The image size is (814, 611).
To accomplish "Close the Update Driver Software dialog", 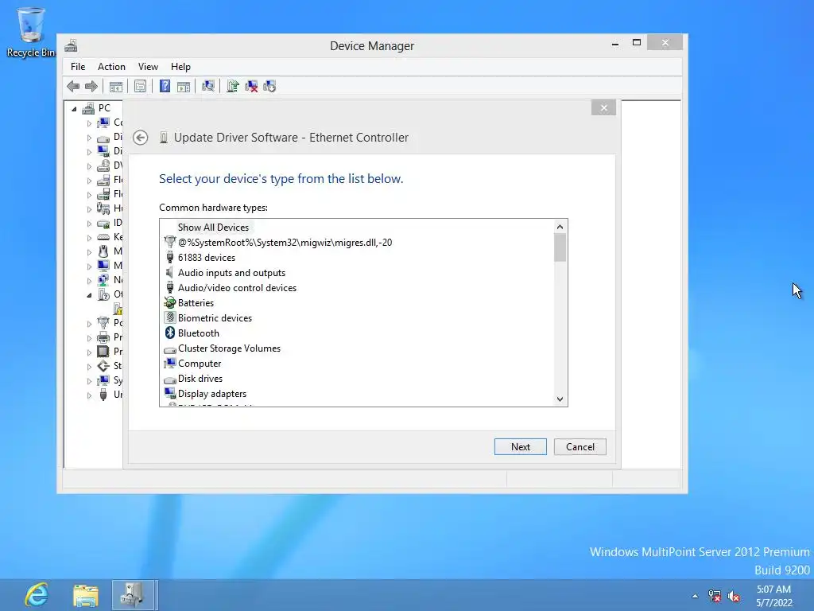I will (603, 107).
